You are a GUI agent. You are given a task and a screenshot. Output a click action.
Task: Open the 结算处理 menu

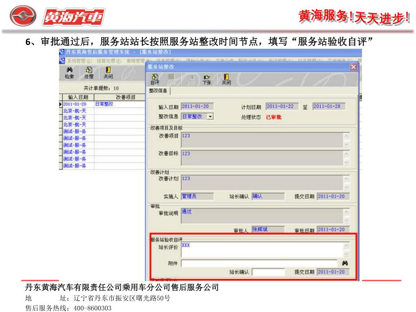[109, 61]
